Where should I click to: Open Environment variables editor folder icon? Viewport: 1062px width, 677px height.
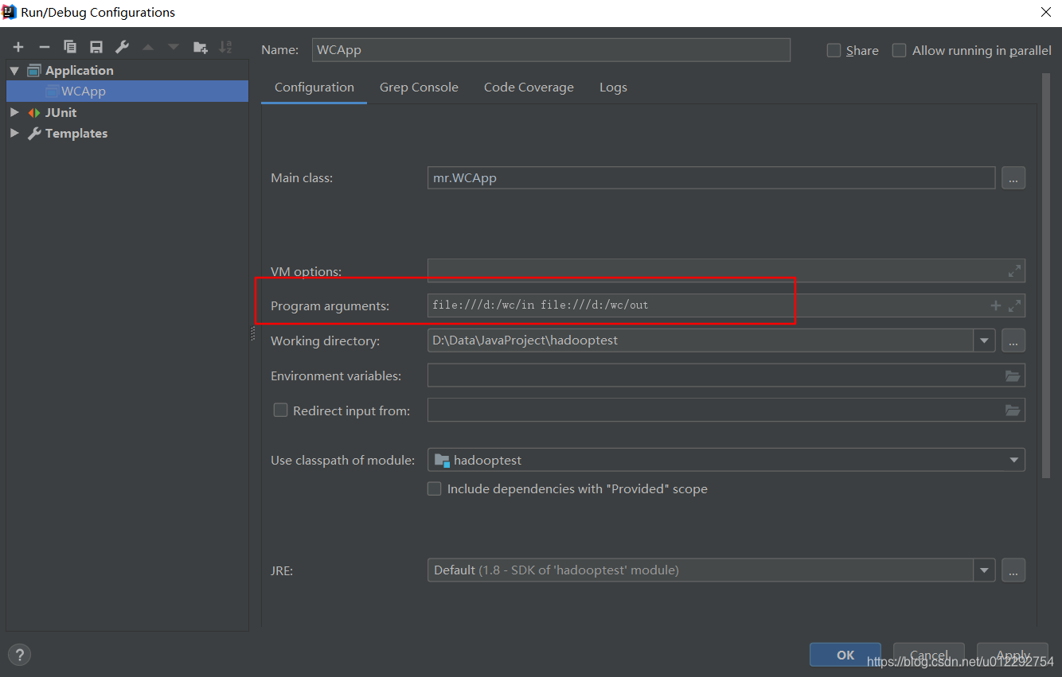pyautogui.click(x=1013, y=375)
